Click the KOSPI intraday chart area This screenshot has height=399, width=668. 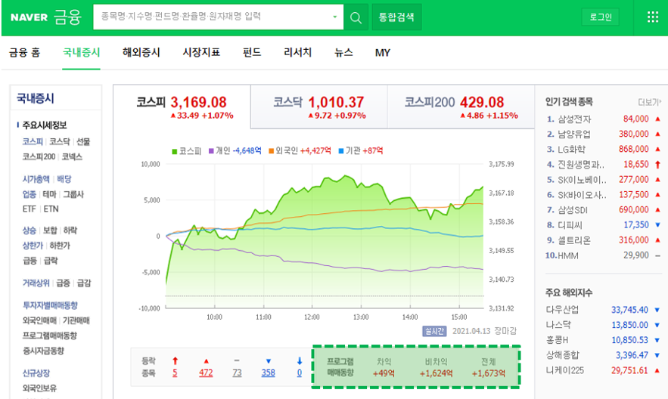pos(325,236)
